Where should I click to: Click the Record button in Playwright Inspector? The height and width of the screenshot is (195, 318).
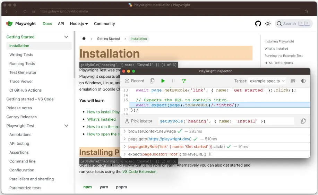(135, 81)
